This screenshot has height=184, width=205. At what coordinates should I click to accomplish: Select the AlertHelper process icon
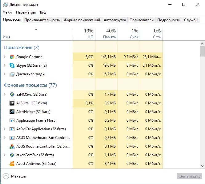click(12, 112)
